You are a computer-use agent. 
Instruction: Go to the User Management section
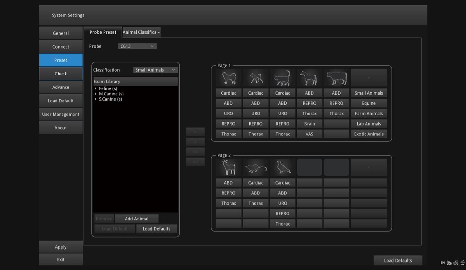tap(61, 114)
